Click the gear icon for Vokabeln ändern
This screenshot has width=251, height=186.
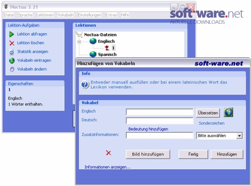pyautogui.click(x=12, y=69)
